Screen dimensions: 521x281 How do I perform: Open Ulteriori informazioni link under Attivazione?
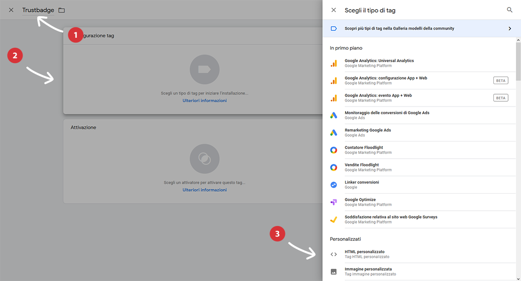205,190
